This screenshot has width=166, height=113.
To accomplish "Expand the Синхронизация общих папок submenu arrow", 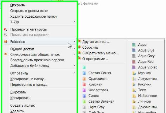I will click(74, 54).
